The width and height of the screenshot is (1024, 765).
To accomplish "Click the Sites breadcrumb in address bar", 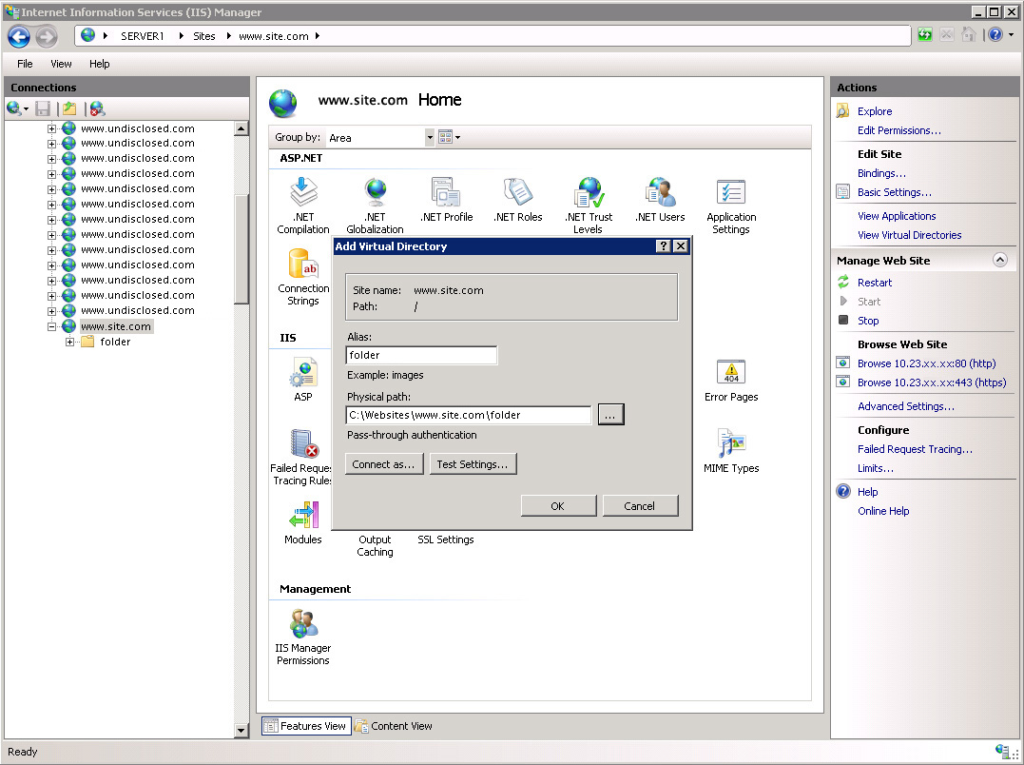I will coord(203,36).
